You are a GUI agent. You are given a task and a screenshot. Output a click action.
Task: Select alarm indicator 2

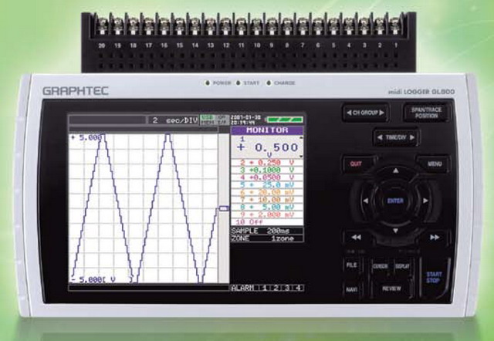(276, 288)
